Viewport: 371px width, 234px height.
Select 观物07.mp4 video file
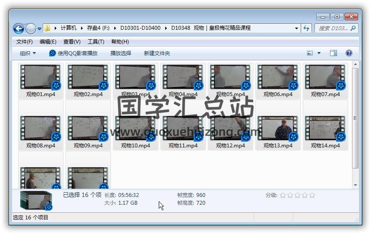coord(325,81)
